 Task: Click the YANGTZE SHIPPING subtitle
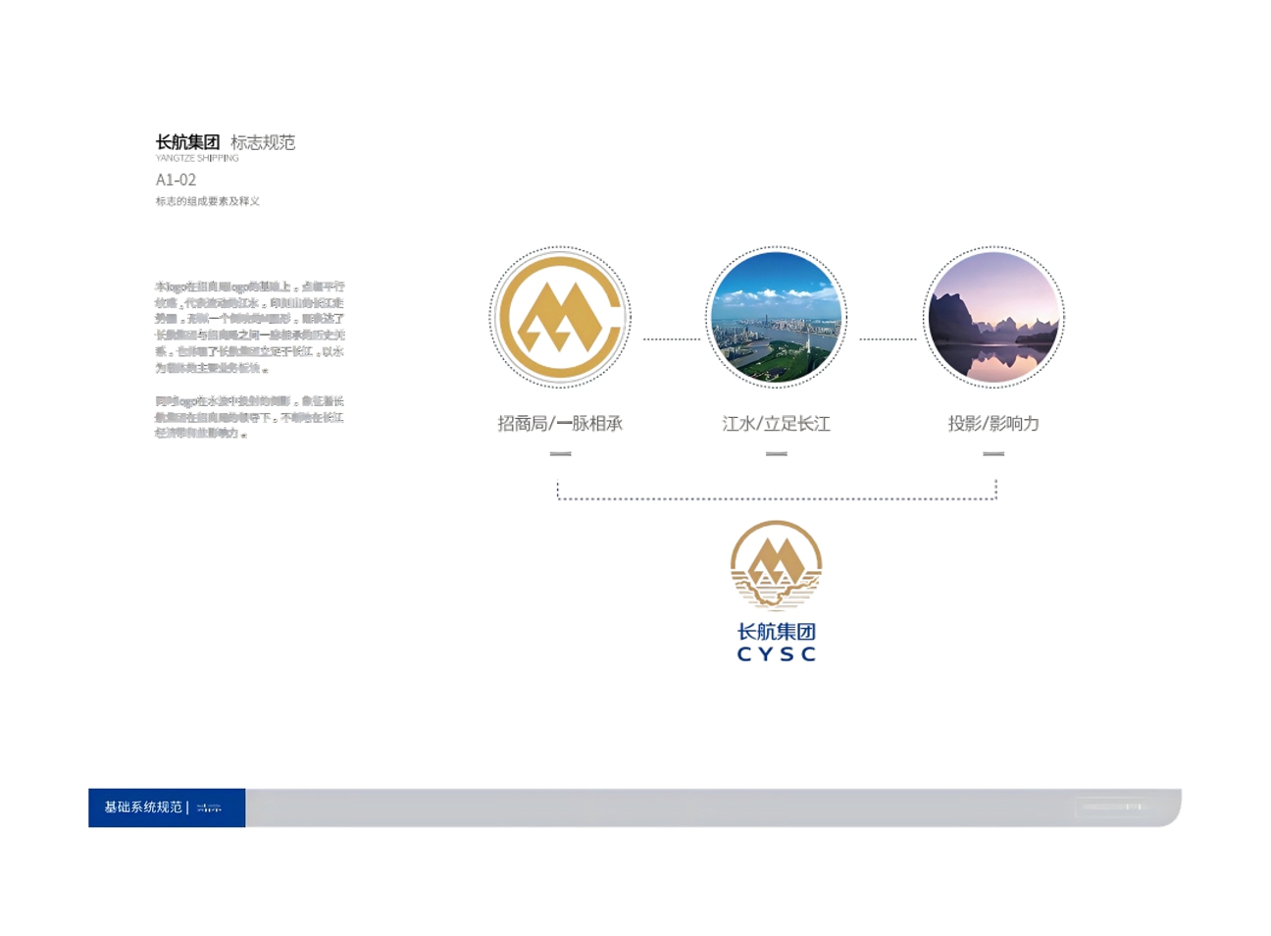point(197,158)
